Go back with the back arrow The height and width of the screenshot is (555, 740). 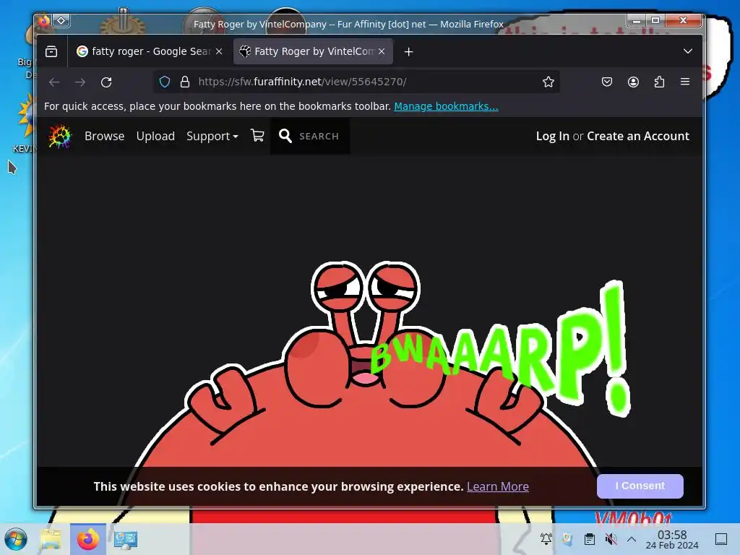[54, 82]
